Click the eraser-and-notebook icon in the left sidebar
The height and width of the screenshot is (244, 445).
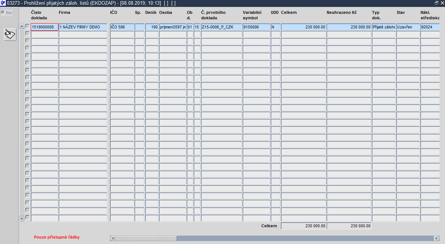pyautogui.click(x=10, y=35)
